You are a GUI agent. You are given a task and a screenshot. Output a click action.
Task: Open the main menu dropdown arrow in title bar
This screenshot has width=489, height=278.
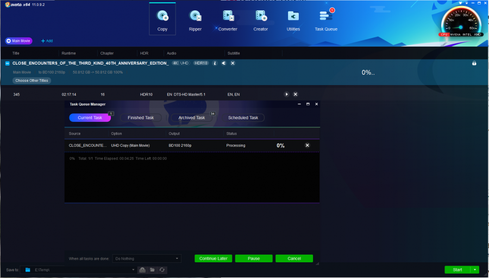click(466, 3)
